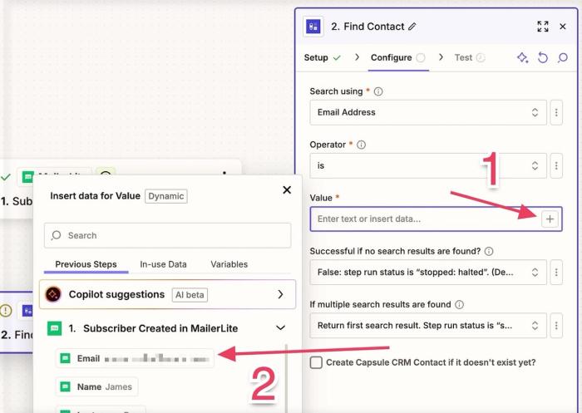Open the Search using Email Address dropdown
Screen dimensions: 582x413
click(x=428, y=112)
